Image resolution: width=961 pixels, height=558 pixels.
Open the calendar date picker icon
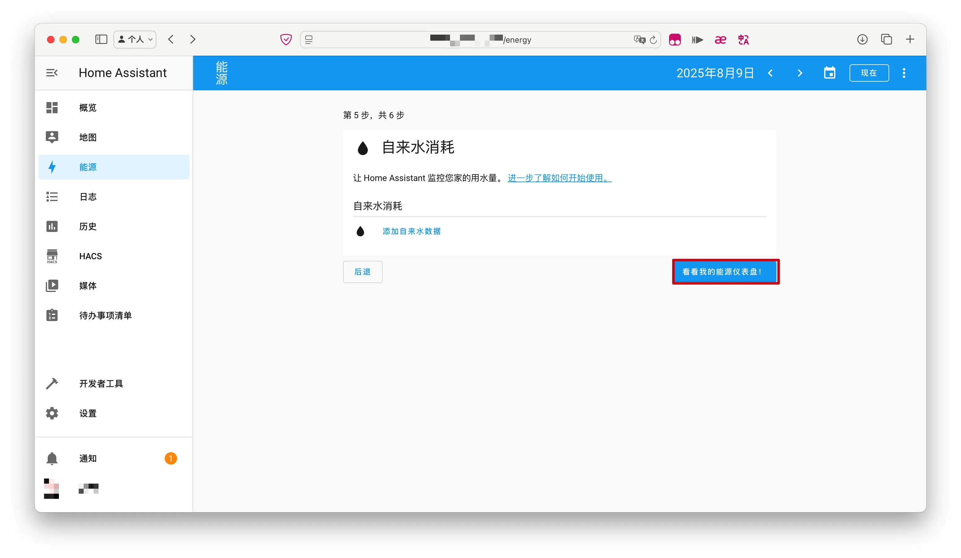point(829,73)
